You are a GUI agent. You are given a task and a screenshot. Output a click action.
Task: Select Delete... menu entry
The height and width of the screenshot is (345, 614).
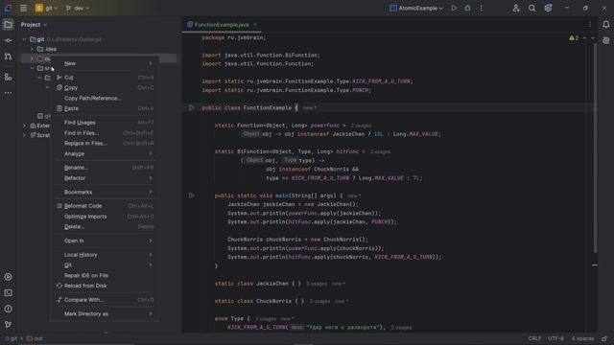click(x=105, y=227)
